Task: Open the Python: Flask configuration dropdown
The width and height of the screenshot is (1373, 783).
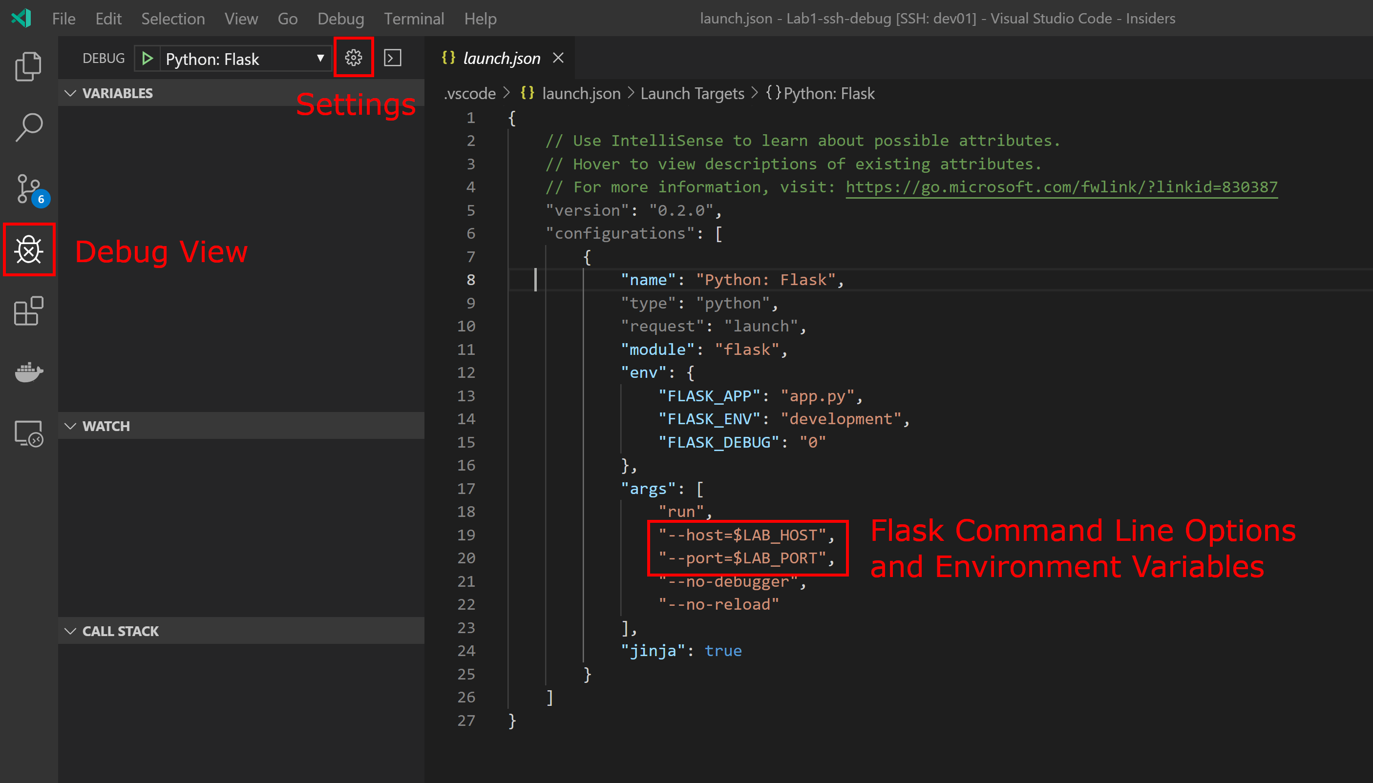Action: [245, 59]
